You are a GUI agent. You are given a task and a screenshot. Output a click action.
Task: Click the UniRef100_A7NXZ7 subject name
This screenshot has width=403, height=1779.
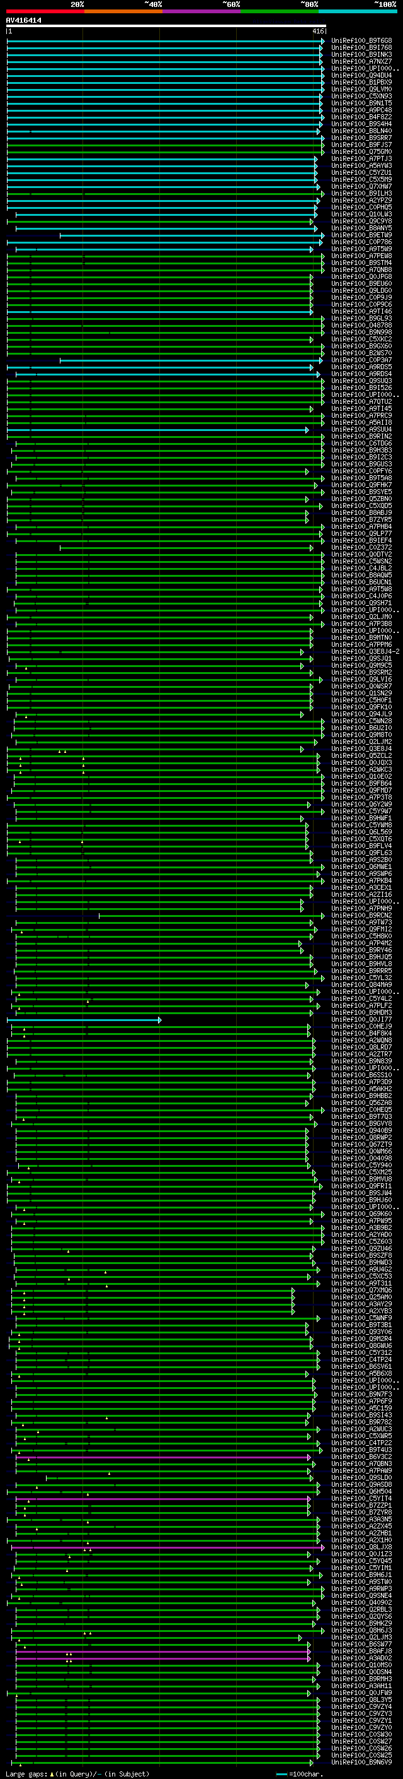pyautogui.click(x=361, y=61)
